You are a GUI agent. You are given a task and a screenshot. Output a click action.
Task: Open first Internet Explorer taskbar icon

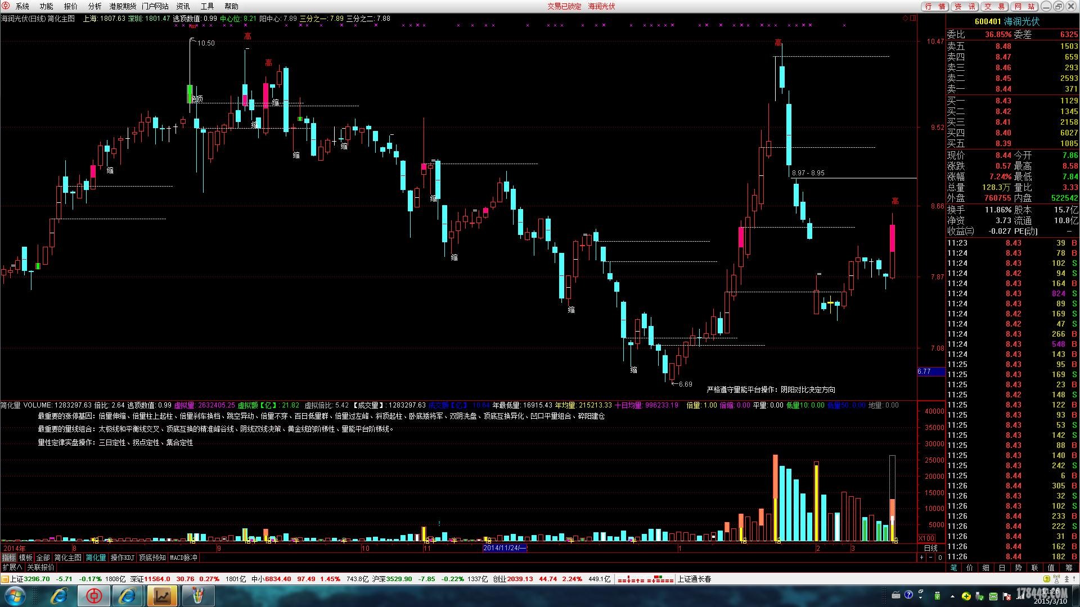(x=58, y=596)
